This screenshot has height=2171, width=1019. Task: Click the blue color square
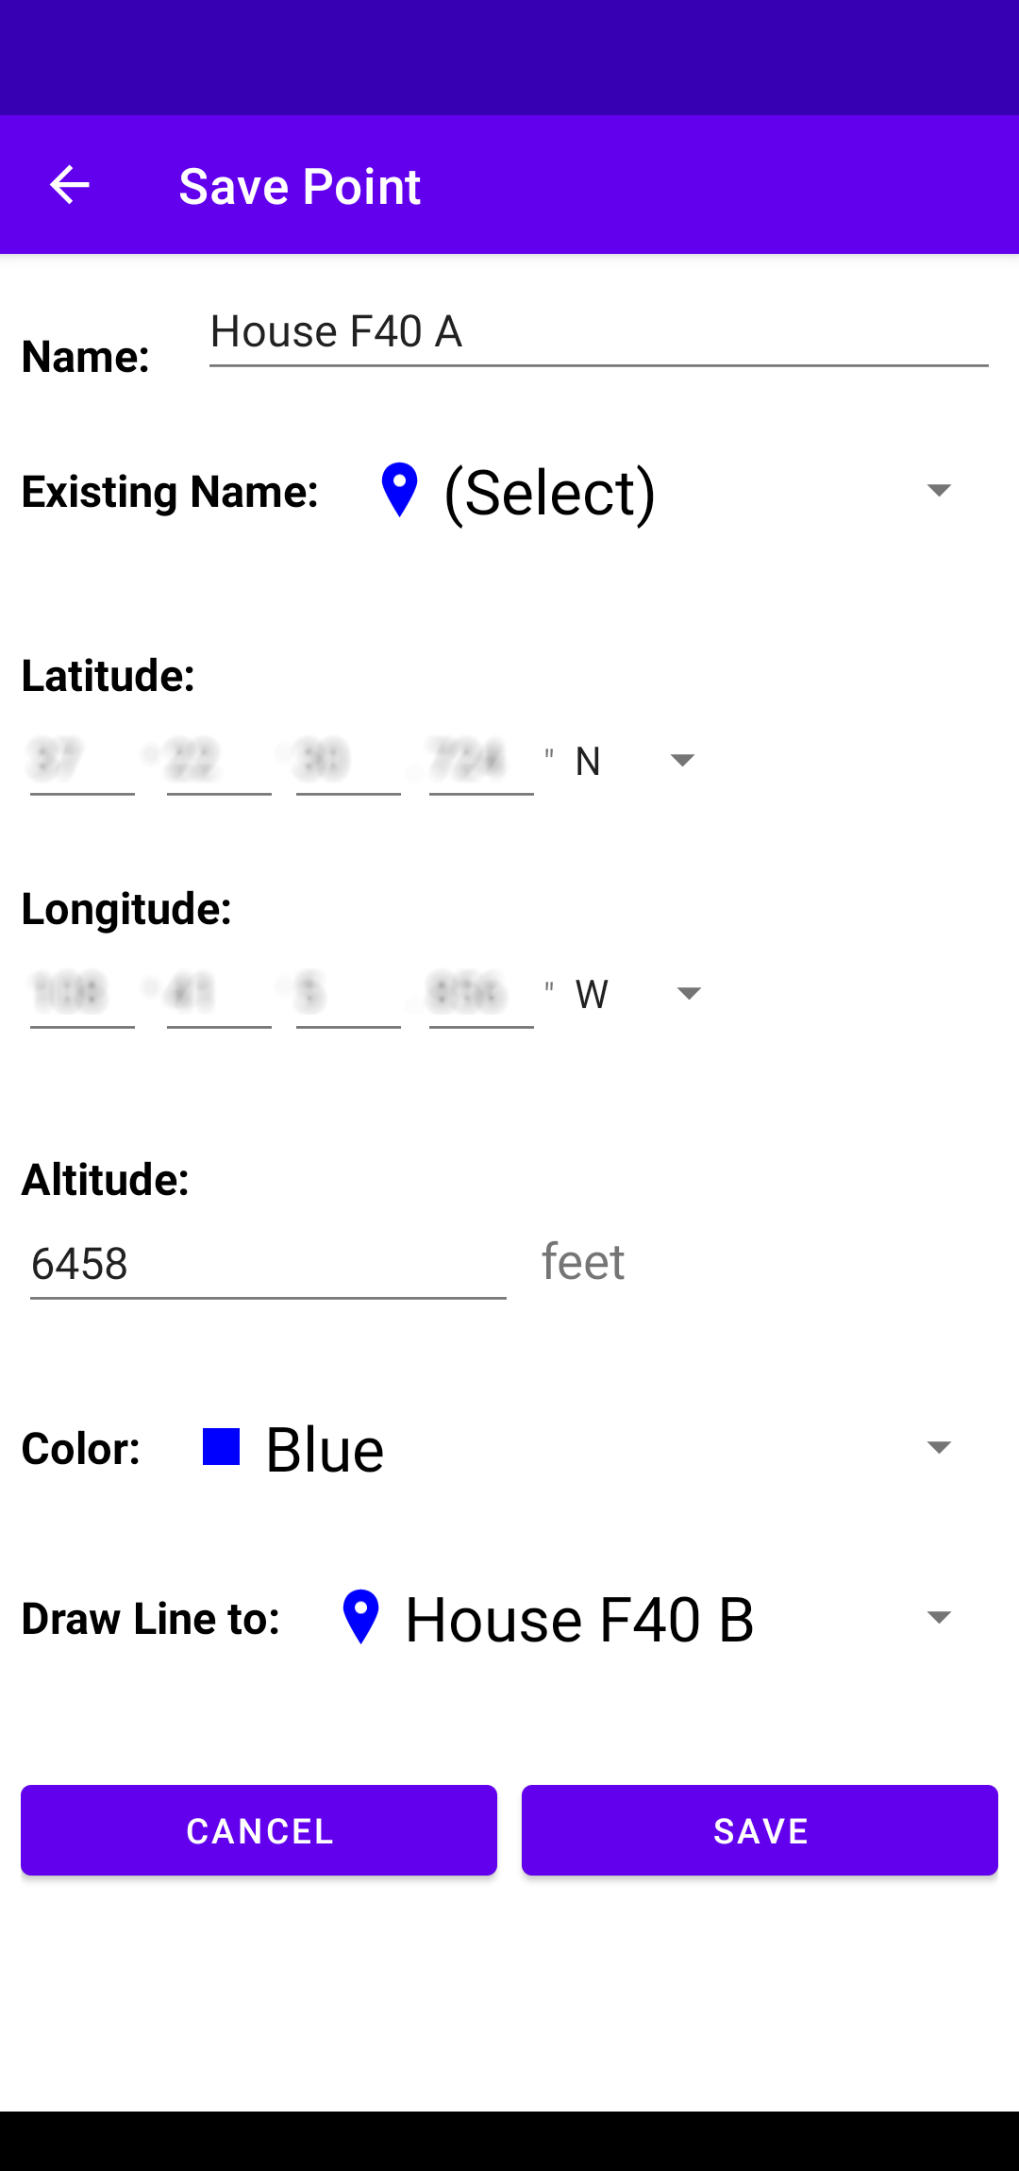[221, 1446]
